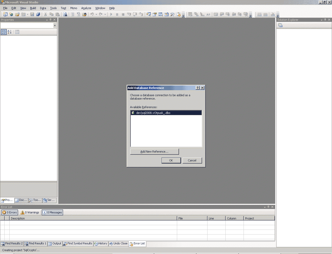The width and height of the screenshot is (332, 254).
Task: Click the New Project toolbar icon
Action: click(x=5, y=15)
